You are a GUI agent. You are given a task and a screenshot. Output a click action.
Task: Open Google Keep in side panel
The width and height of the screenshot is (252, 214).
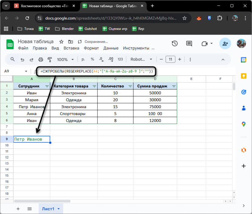click(244, 76)
